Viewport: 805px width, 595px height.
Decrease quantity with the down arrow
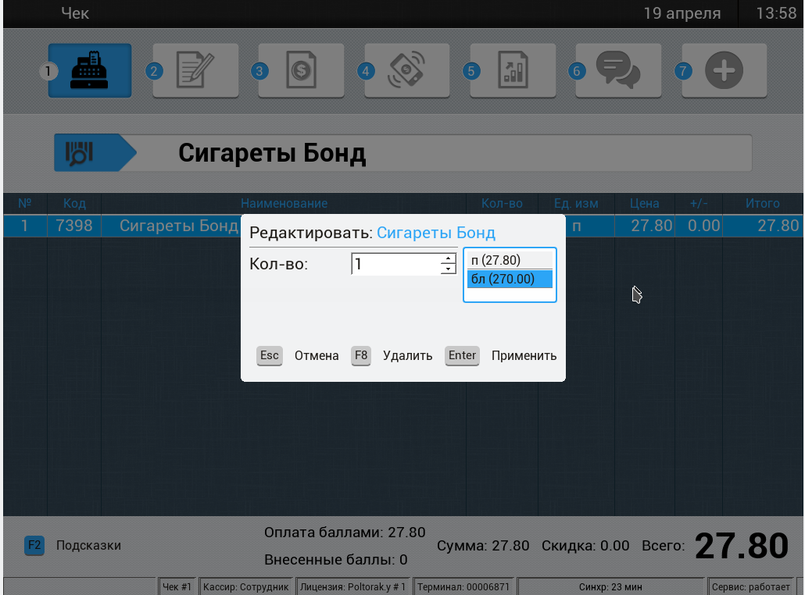point(448,269)
